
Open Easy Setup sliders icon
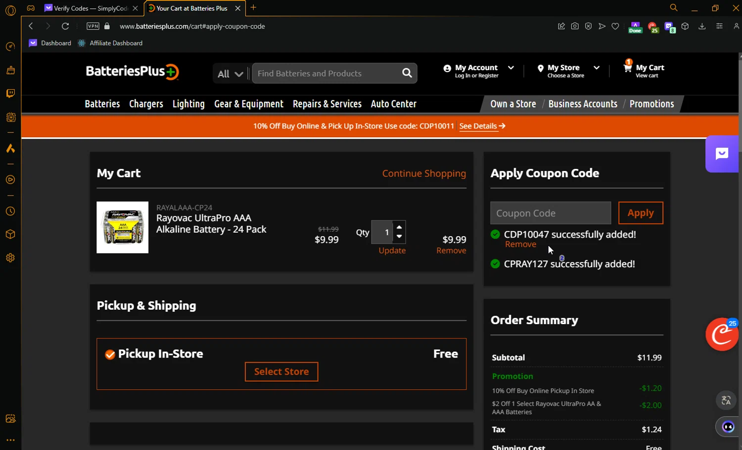pyautogui.click(x=719, y=26)
